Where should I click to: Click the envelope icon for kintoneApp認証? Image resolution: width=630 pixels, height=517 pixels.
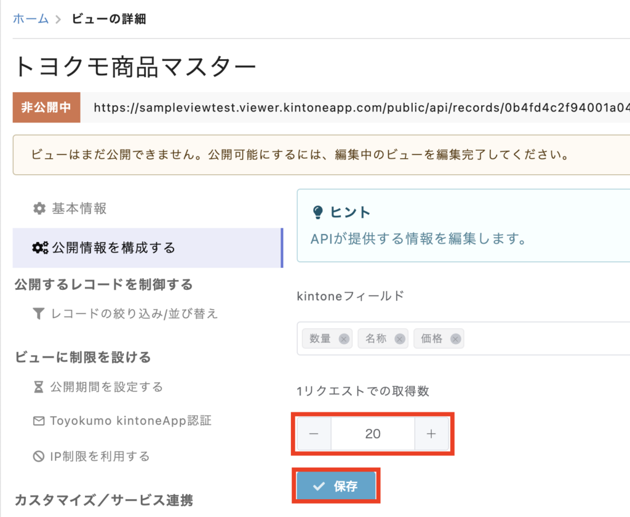click(x=39, y=421)
